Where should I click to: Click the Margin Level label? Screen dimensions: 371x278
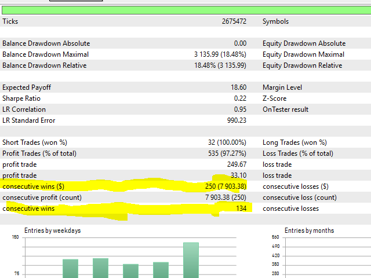[282, 87]
